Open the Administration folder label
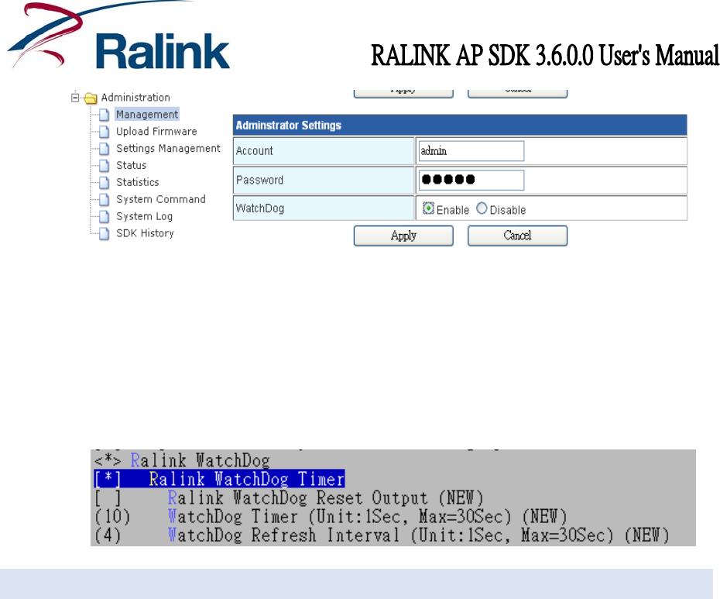 pyautogui.click(x=135, y=98)
